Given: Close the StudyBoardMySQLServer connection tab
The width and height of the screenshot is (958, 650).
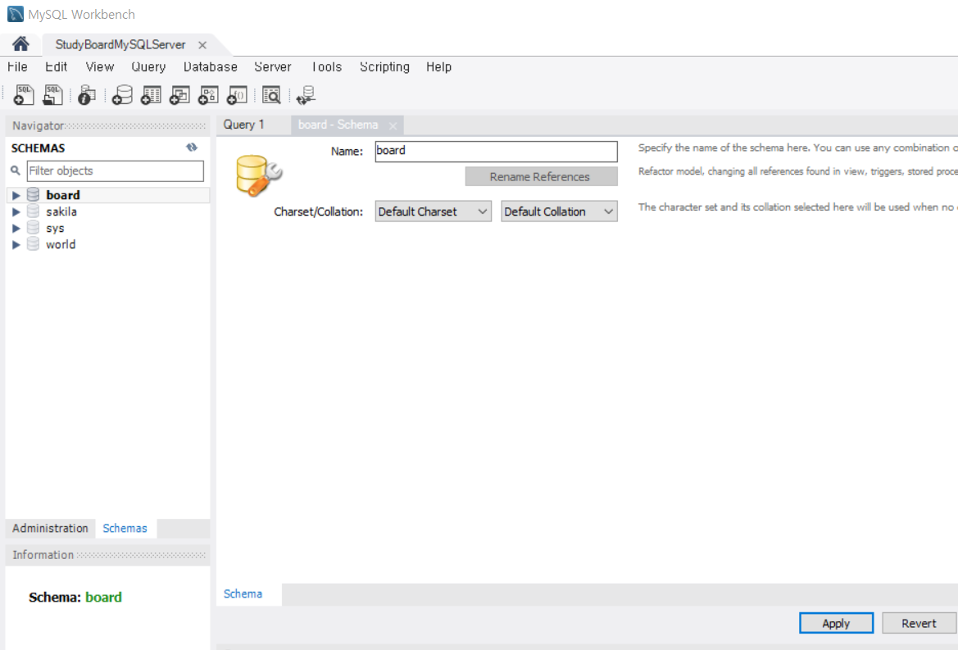Looking at the screenshot, I should [x=202, y=45].
